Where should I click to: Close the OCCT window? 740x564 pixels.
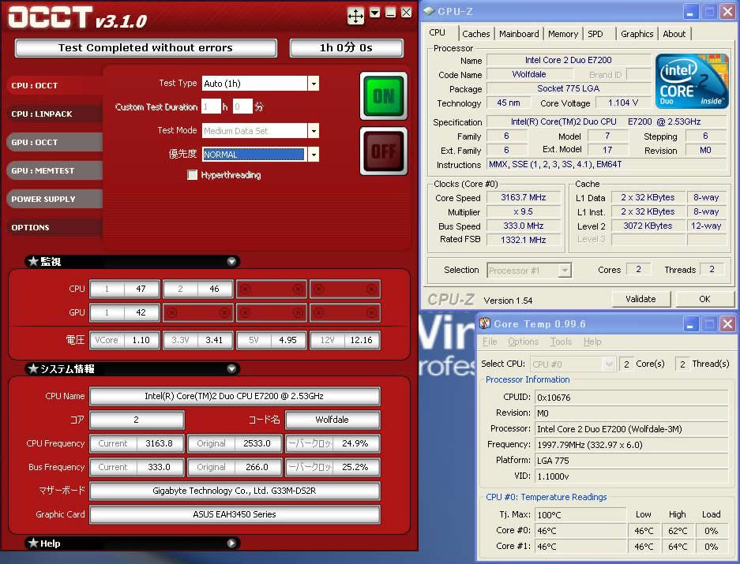click(x=406, y=13)
